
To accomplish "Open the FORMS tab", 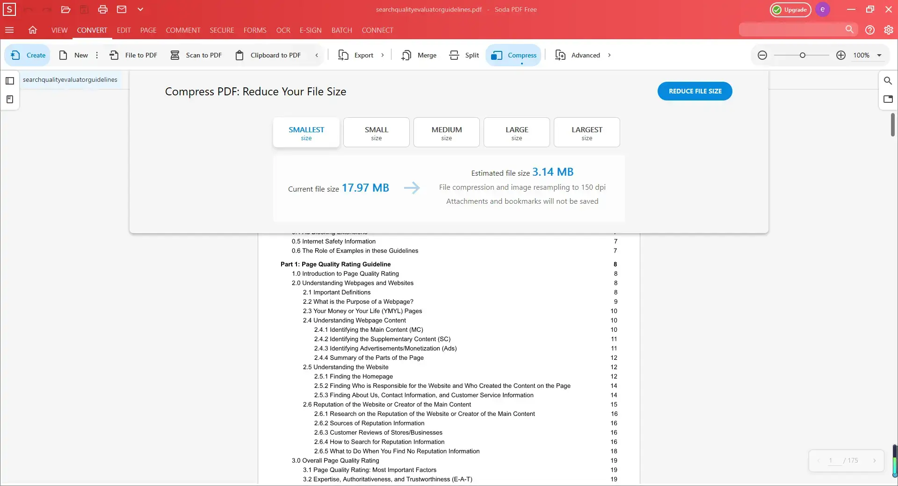I will pos(255,30).
